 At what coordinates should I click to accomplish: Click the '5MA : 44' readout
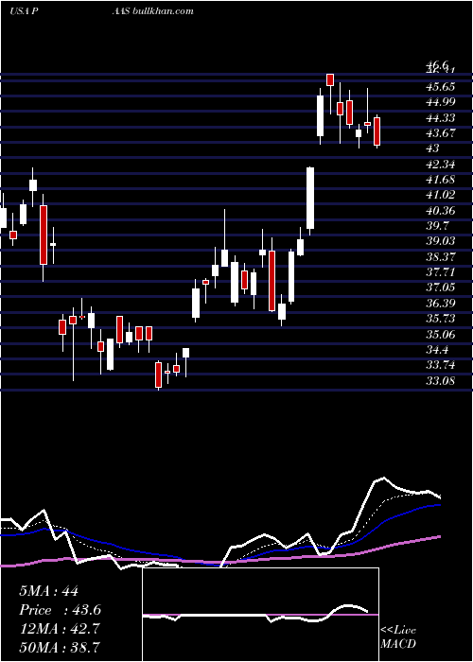tap(49, 591)
